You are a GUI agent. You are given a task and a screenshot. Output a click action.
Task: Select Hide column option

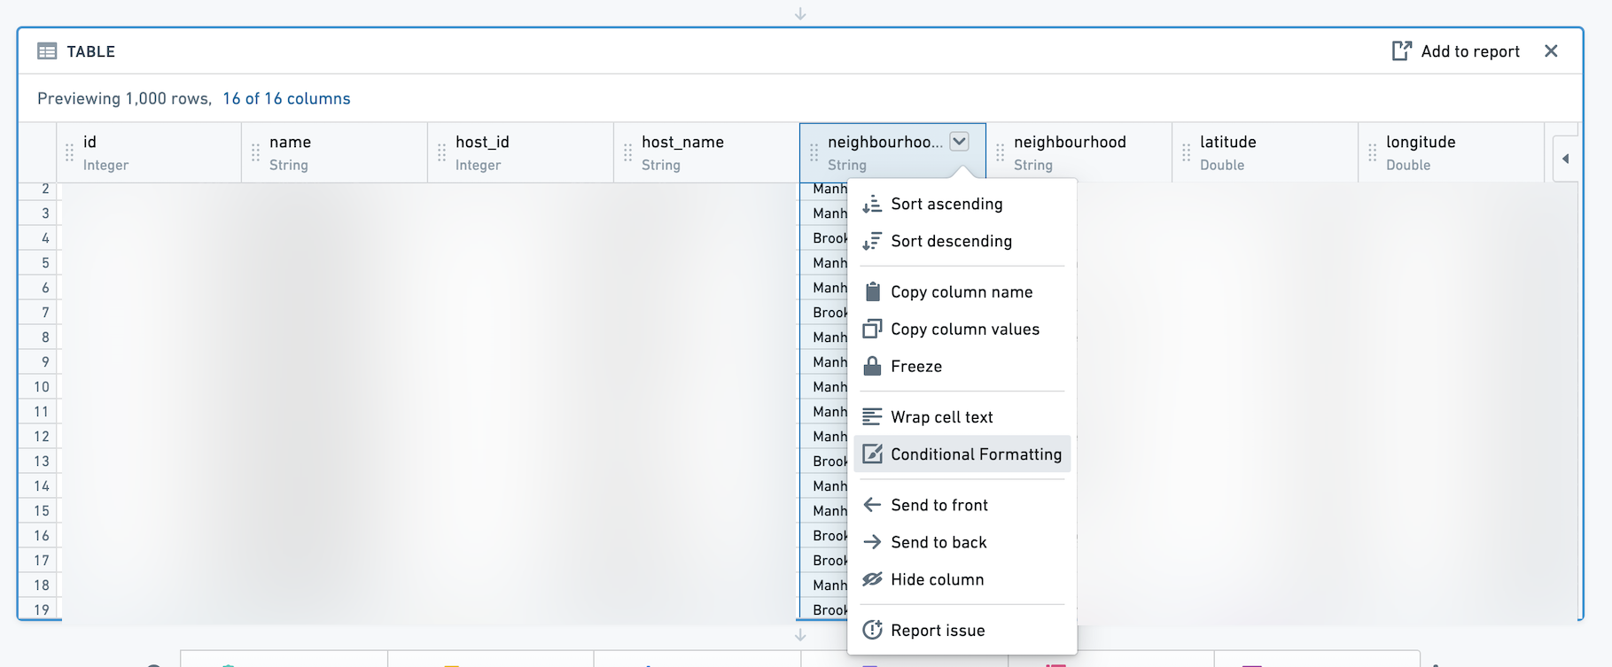[962, 579]
